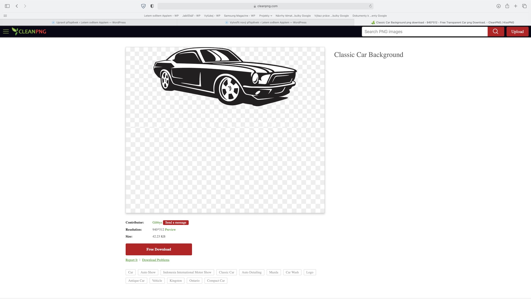
Task: Open the Preview link next to resolution
Action: 170,230
